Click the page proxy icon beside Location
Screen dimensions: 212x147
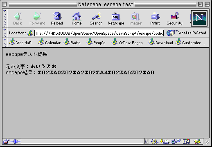pyautogui.click(x=30, y=33)
